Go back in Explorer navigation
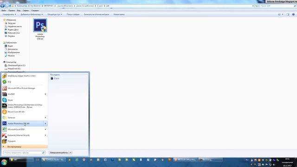 pyautogui.click(x=2, y=6)
